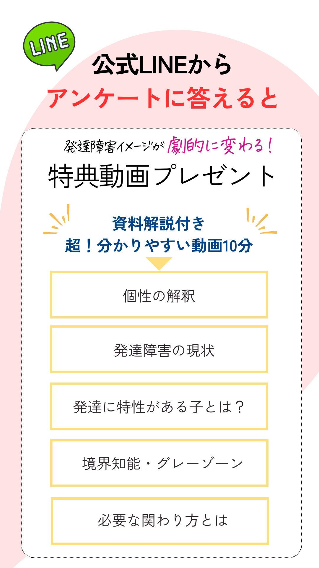Click the left yellow sparkle burst decoration
Screen dimensions: 319x568
click(58, 220)
